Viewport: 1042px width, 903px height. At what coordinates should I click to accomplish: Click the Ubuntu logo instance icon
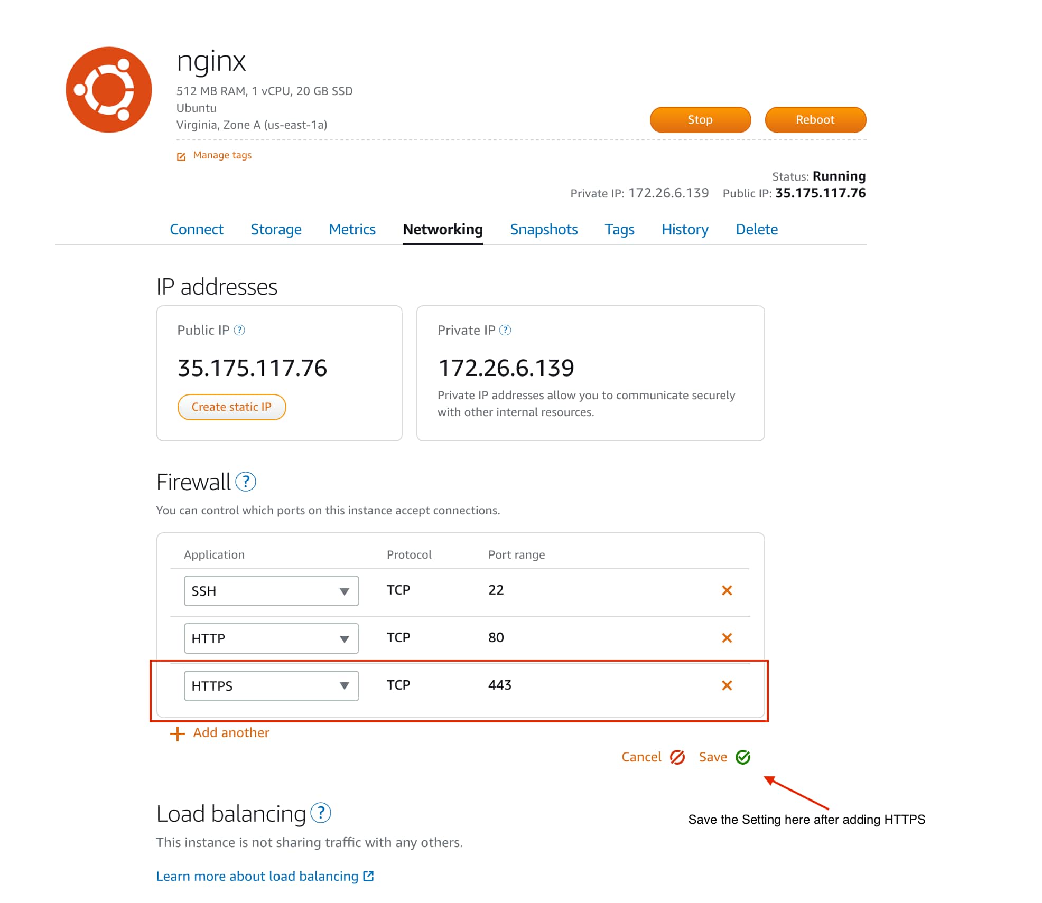108,90
